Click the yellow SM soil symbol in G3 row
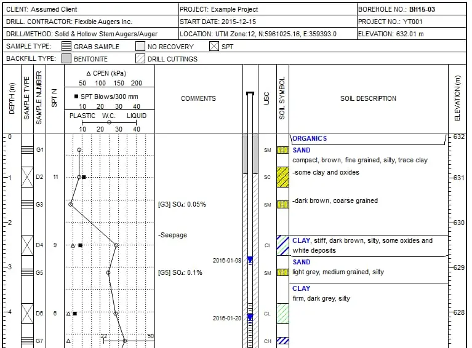Image resolution: width=472 pixels, height=348 pixels. pyautogui.click(x=282, y=205)
